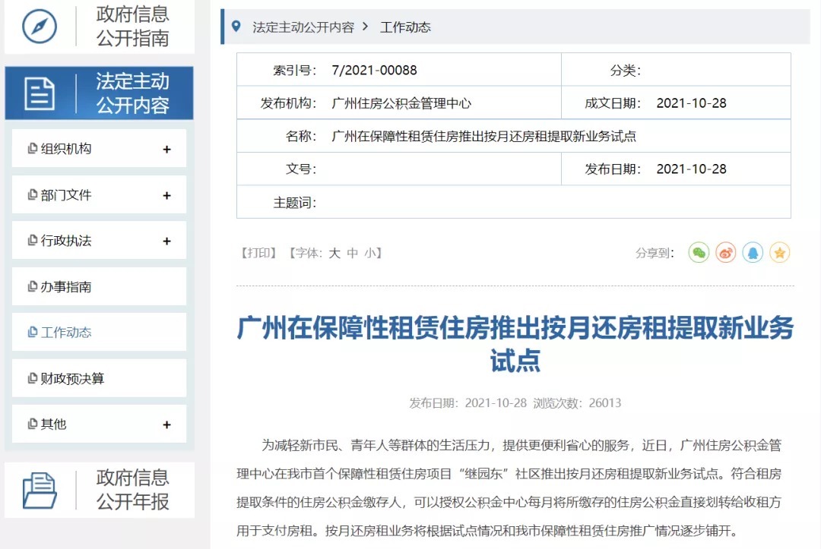Set font size to 小
821x549 pixels.
coord(372,254)
